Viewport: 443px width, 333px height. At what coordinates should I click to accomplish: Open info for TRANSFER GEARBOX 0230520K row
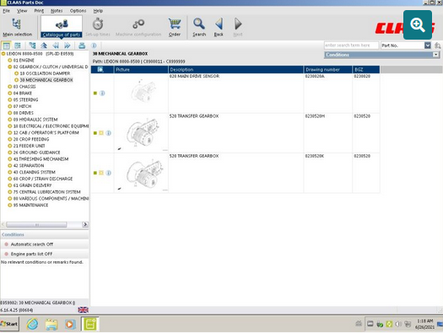pyautogui.click(x=109, y=173)
